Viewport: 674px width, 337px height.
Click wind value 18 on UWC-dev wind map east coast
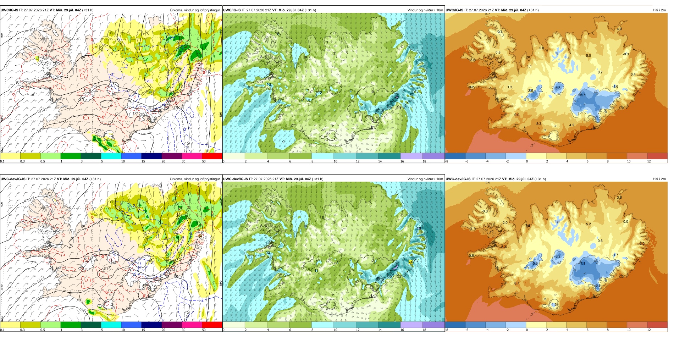tap(419, 228)
